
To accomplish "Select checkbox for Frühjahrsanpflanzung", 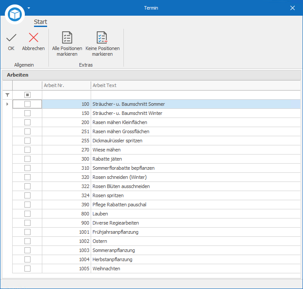I will [27, 232].
